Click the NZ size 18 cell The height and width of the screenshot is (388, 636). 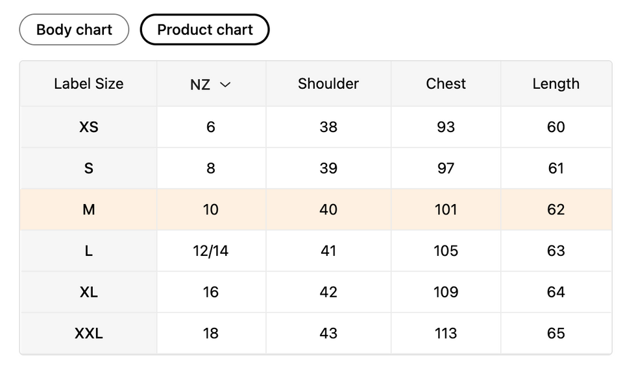[x=211, y=334]
